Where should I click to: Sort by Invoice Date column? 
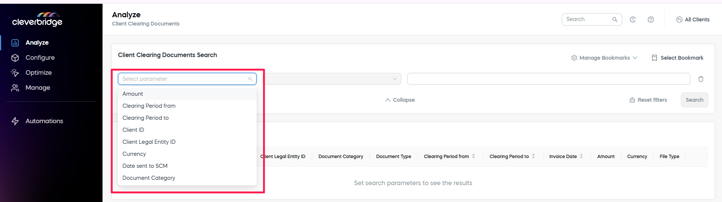click(x=581, y=156)
